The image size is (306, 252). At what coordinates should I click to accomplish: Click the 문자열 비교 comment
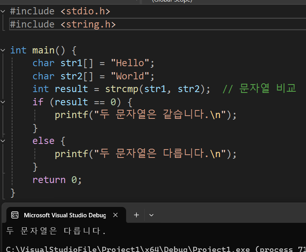[259, 89]
